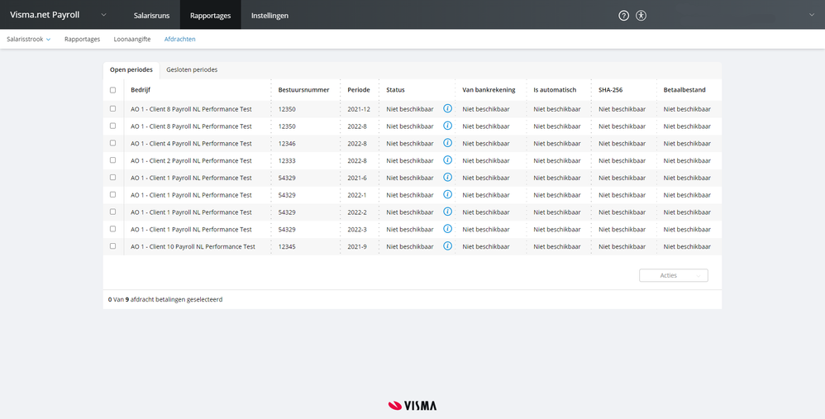Viewport: 825px width, 419px height.
Task: Go to the Salarisruns menu
Action: click(x=151, y=15)
